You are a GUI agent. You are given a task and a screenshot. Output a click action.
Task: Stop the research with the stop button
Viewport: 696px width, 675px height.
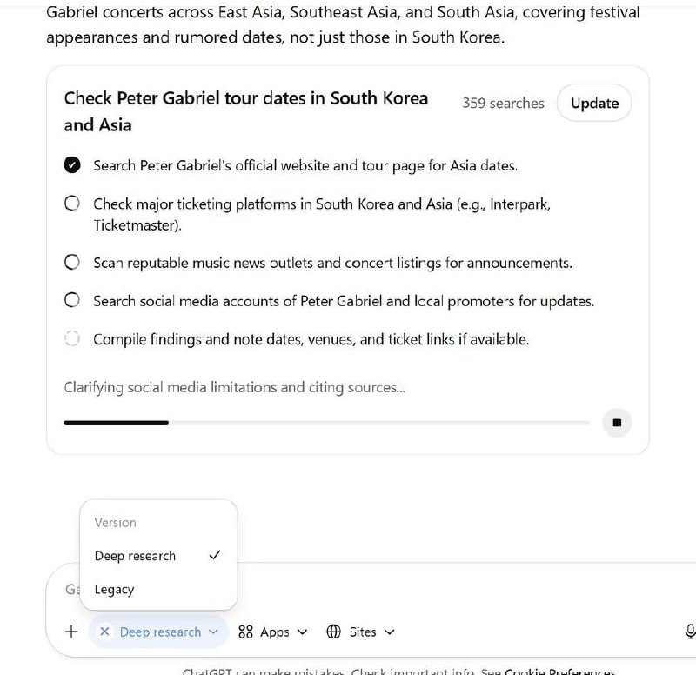click(617, 423)
